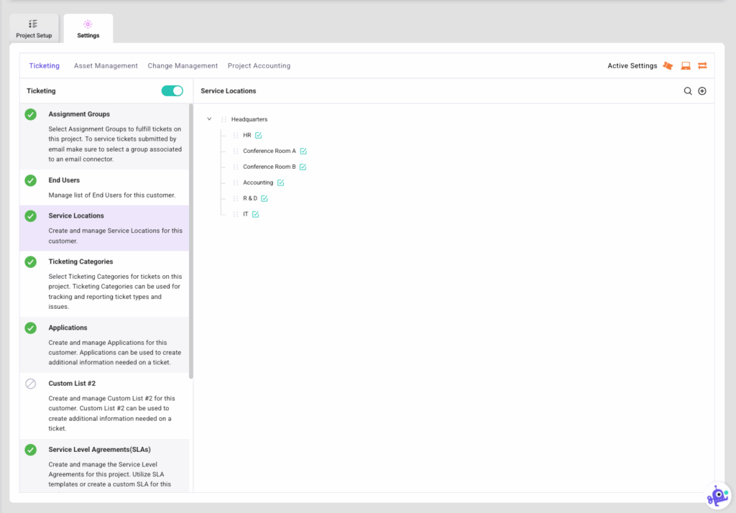Open the chatbot assistant robot icon
This screenshot has width=736, height=513.
717,496
